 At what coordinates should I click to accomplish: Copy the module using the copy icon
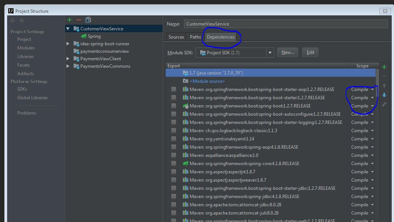[88, 20]
